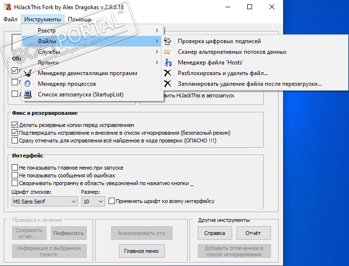Click the X icon beside 'Разблокировать и удалить файл'
Screen dimensions: 349x266
[168, 73]
